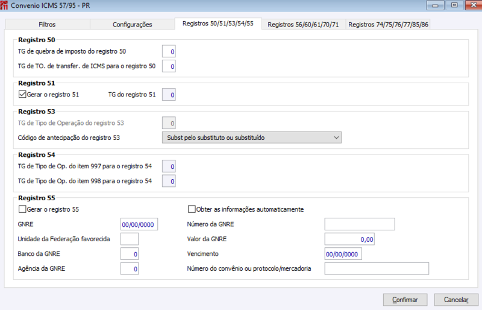Click TG de Tipo de Operação registro 53 field
Viewport: 482px width, 310px height.
[x=169, y=123]
